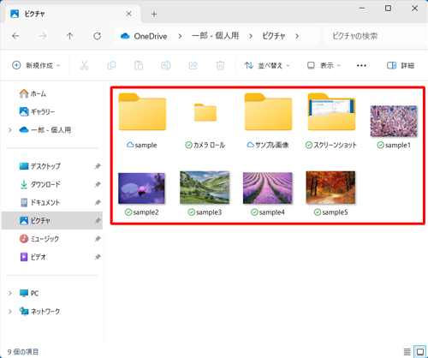Screen dimensions: 428x358
Task: Click the Delete trash icon
Action: pyautogui.click(x=220, y=66)
